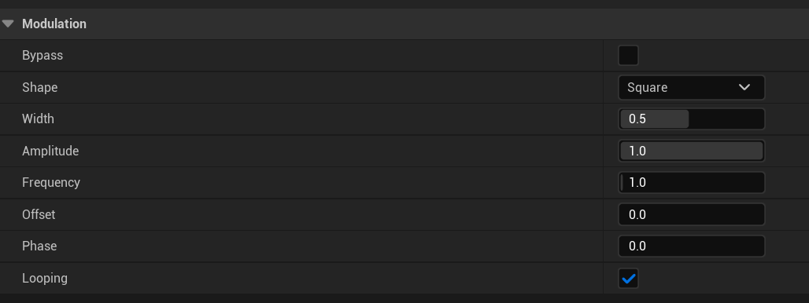Click the blue checkmark beside Looping

(628, 279)
